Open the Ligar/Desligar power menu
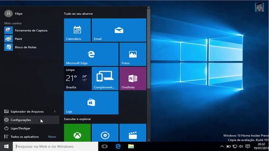Viewport: 269px width, 151px height. 32,128
